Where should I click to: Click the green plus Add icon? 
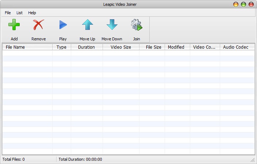pos(14,25)
